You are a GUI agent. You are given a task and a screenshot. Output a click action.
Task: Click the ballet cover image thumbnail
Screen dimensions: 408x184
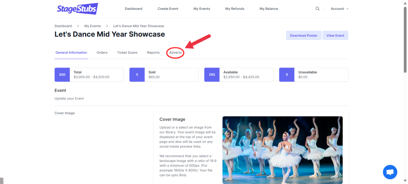tap(282, 150)
